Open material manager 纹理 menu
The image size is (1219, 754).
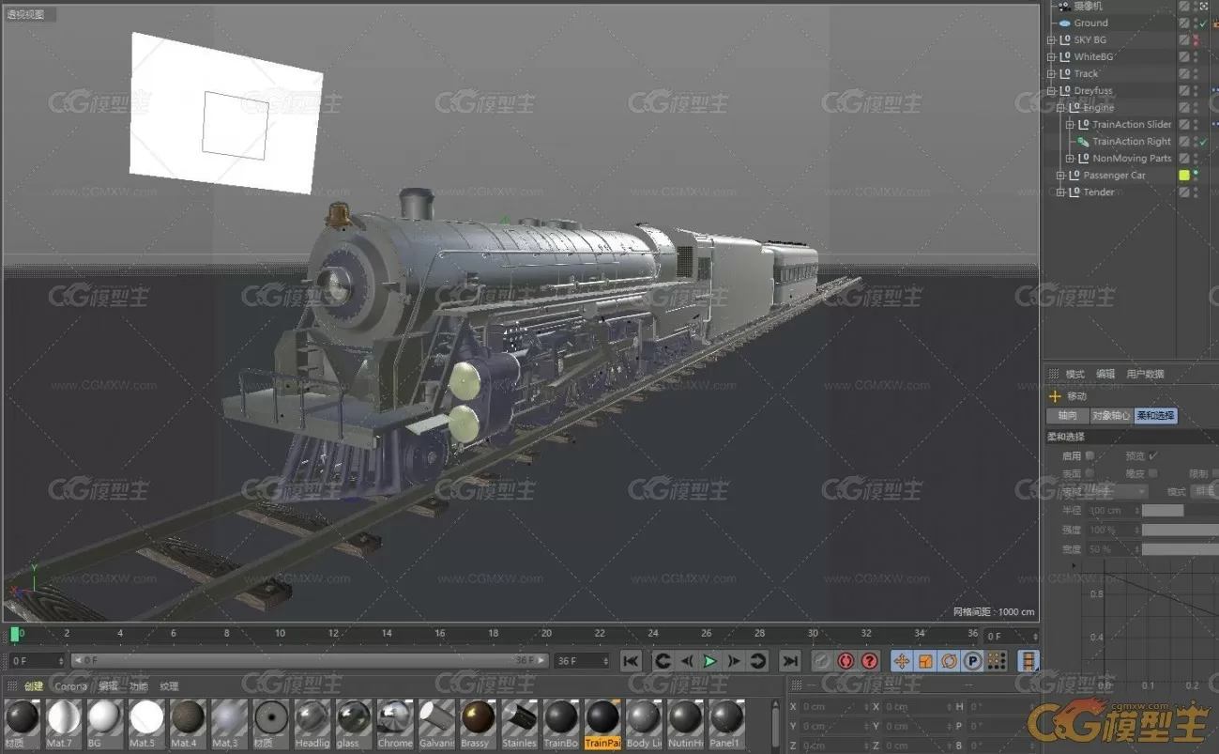click(x=169, y=686)
